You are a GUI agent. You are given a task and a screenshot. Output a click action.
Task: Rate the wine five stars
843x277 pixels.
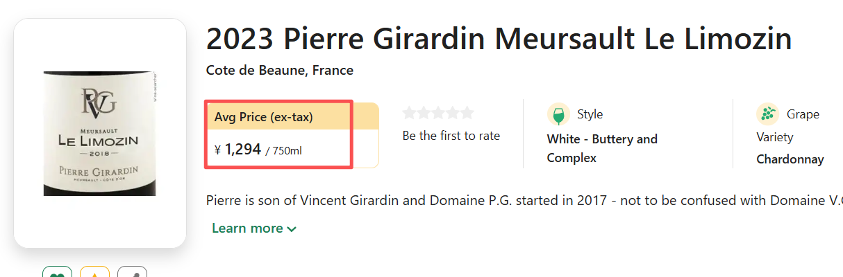coord(467,113)
